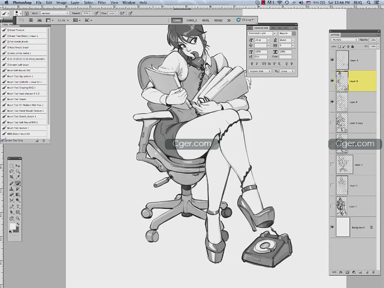This screenshot has width=384, height=288.
Task: Open the English: USA language dropdown
Action: pos(260,71)
